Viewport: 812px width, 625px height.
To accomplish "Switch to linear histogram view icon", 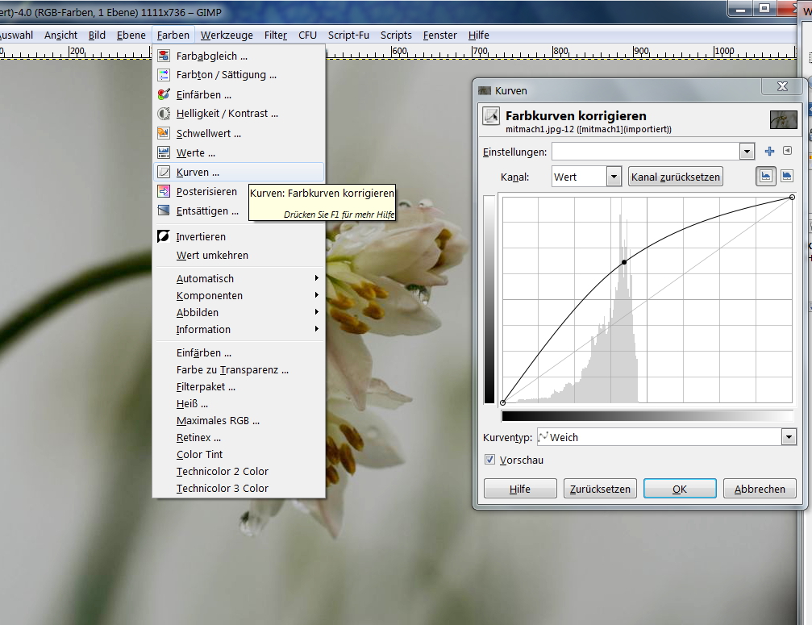I will coord(765,177).
